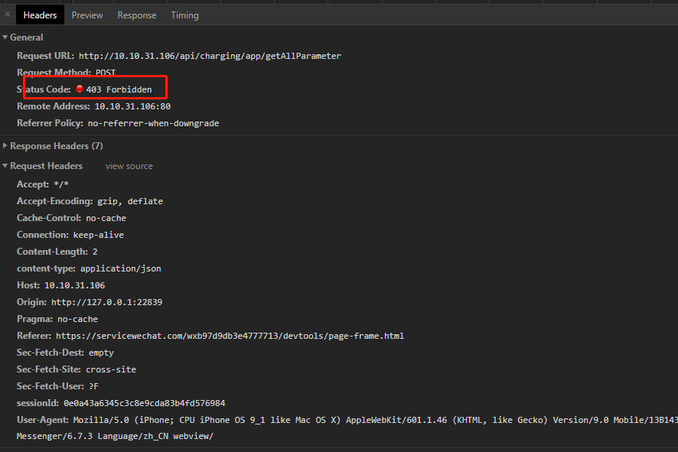Select no-referrer-when-downgrade policy value
The image size is (678, 452).
coord(153,123)
